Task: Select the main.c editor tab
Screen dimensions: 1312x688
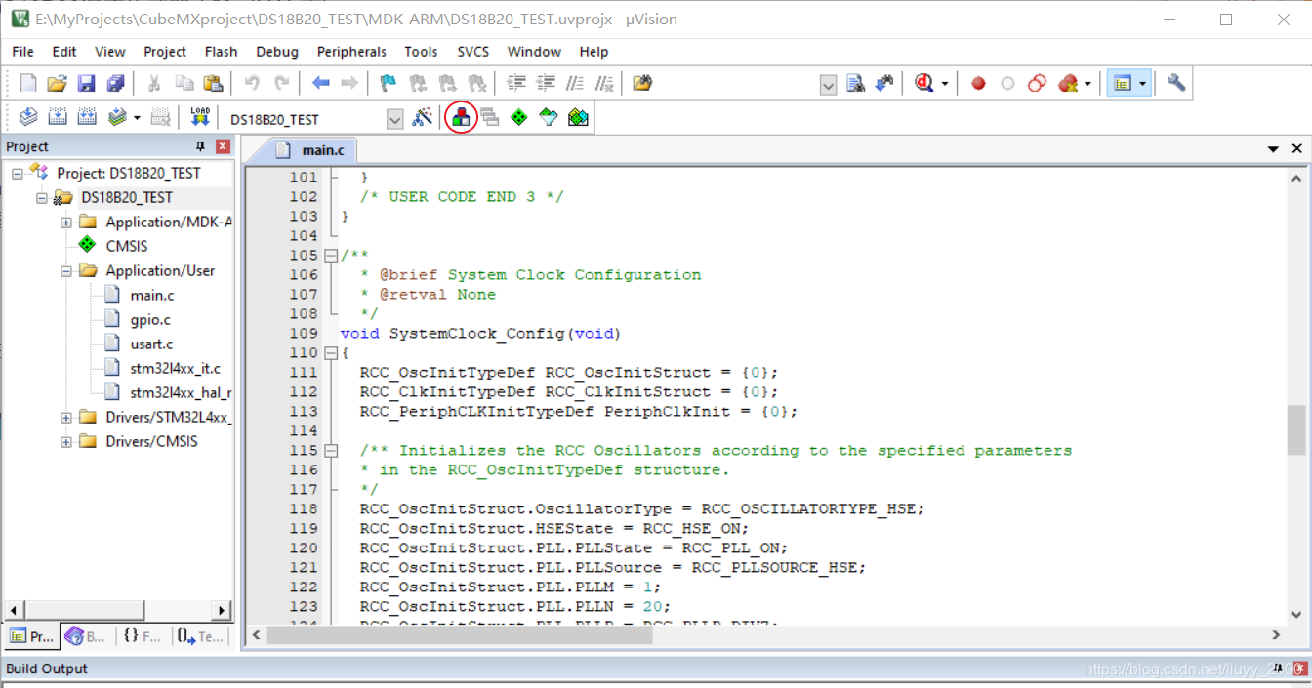Action: point(310,150)
